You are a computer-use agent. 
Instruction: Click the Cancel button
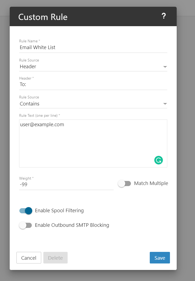tap(29, 258)
